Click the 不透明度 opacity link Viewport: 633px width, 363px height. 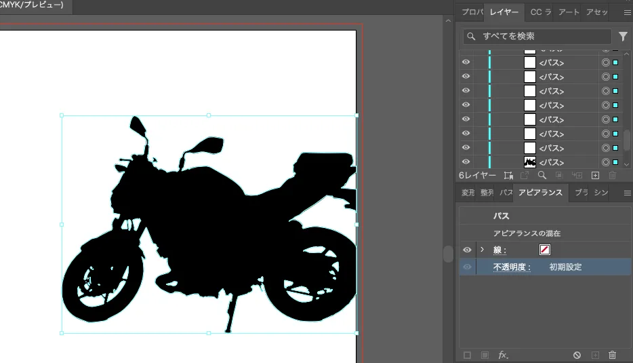[511, 267]
